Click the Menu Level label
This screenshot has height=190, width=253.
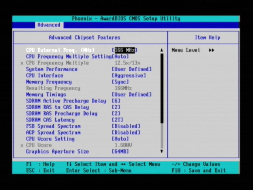[186, 50]
